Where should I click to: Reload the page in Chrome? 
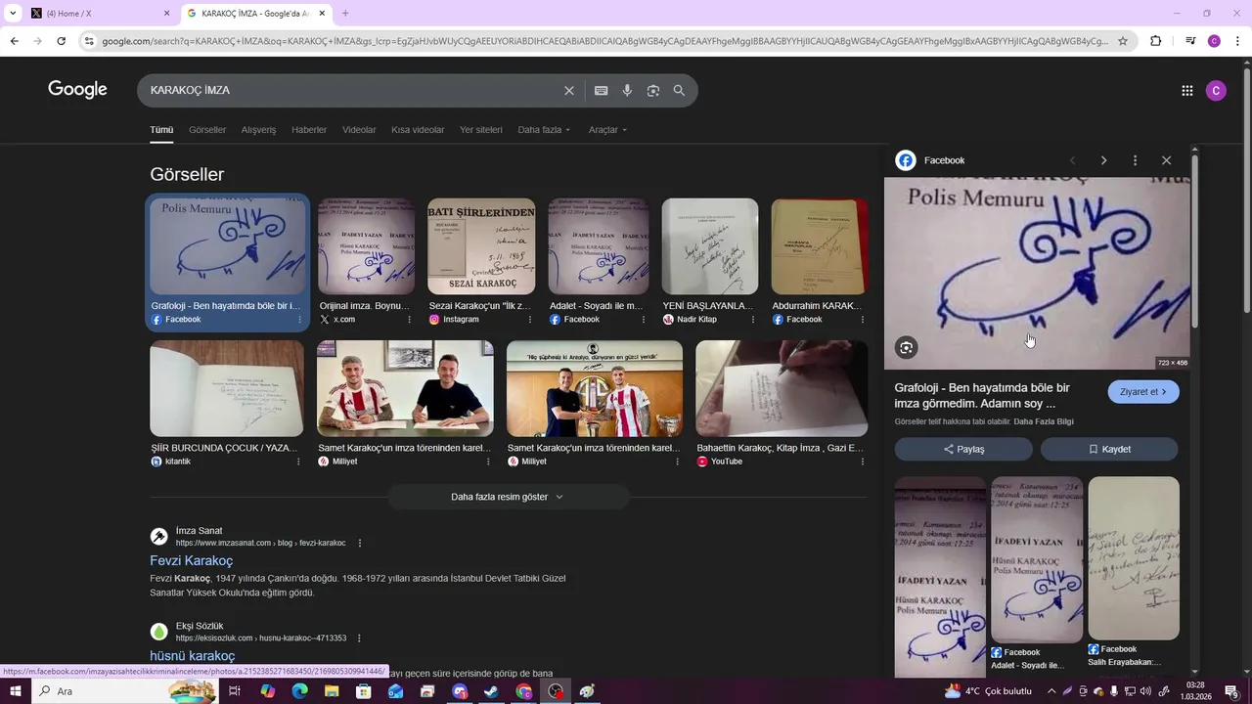tap(61, 41)
